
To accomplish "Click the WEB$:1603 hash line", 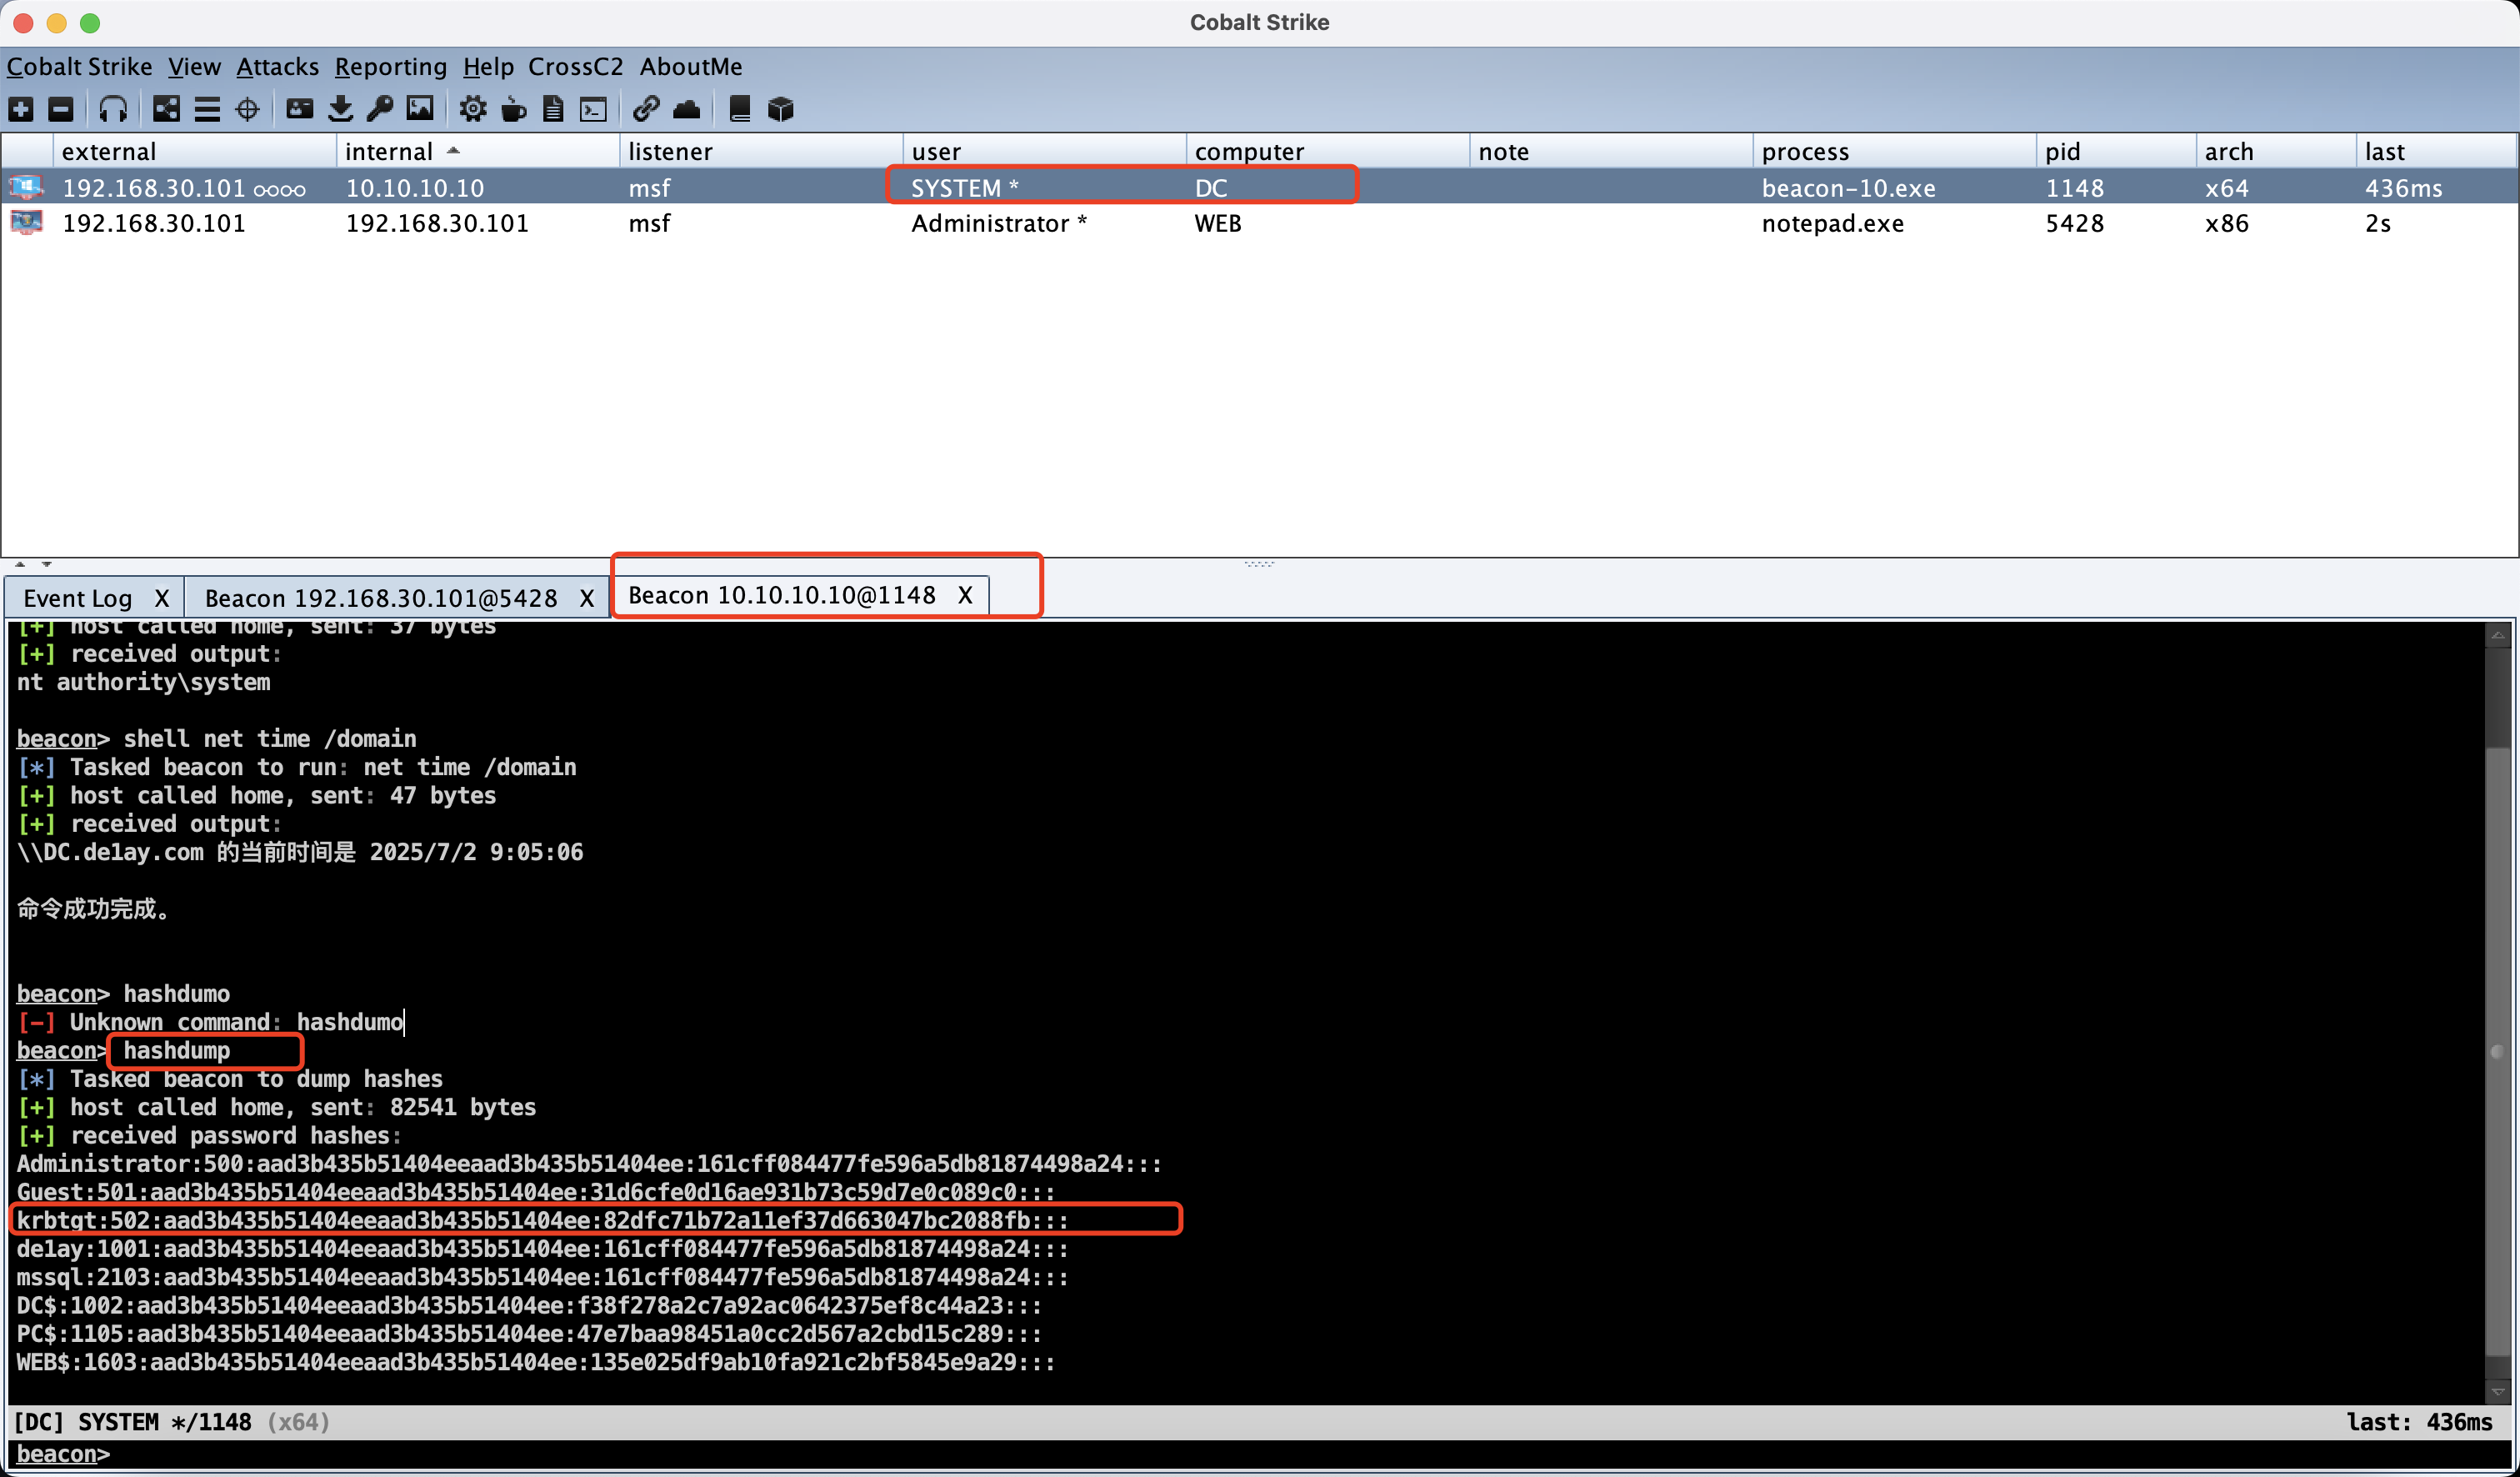I will (536, 1362).
